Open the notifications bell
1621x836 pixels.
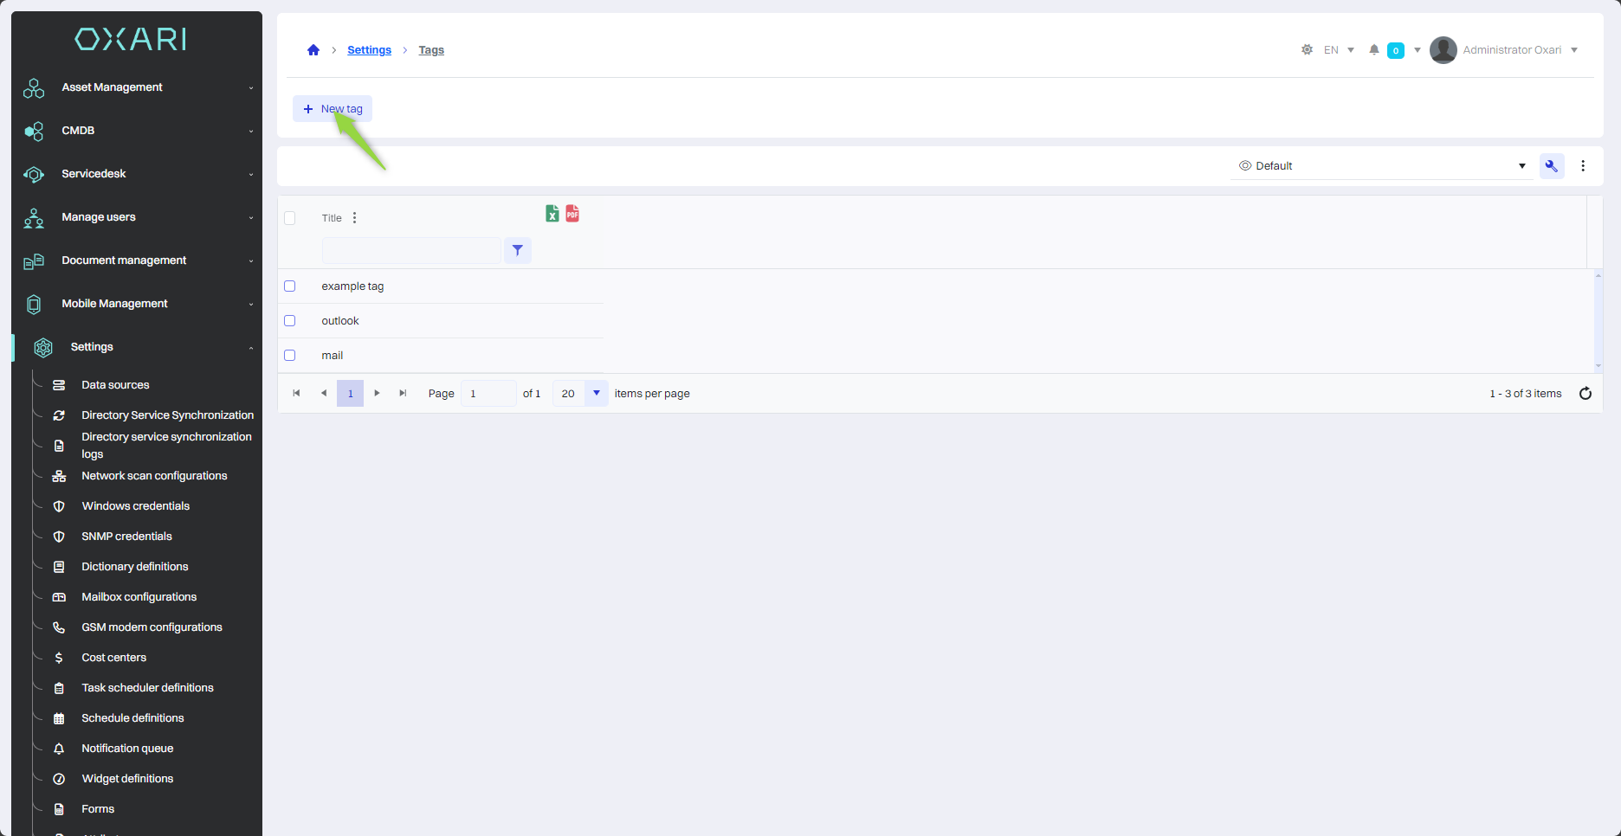coord(1373,50)
